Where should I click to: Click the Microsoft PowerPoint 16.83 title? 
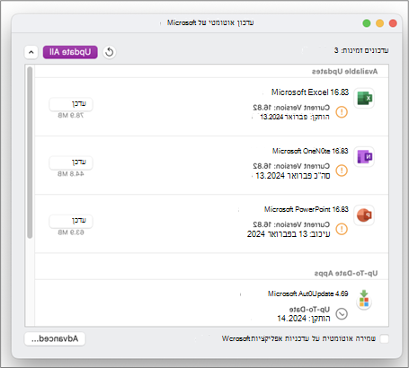click(x=307, y=209)
